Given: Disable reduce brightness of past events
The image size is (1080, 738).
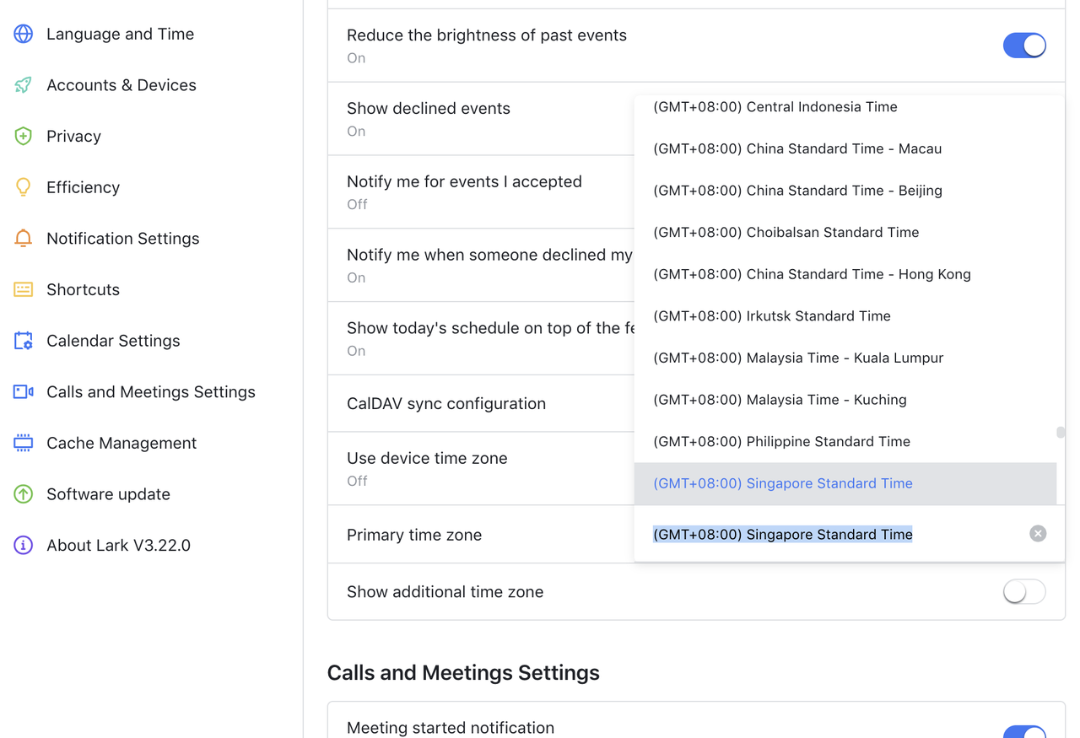Looking at the screenshot, I should (1023, 46).
